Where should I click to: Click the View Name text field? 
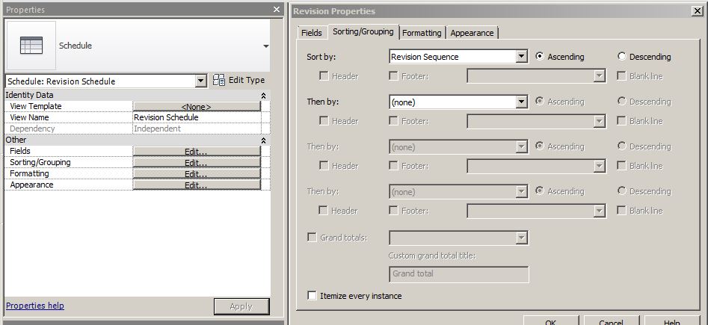[197, 117]
